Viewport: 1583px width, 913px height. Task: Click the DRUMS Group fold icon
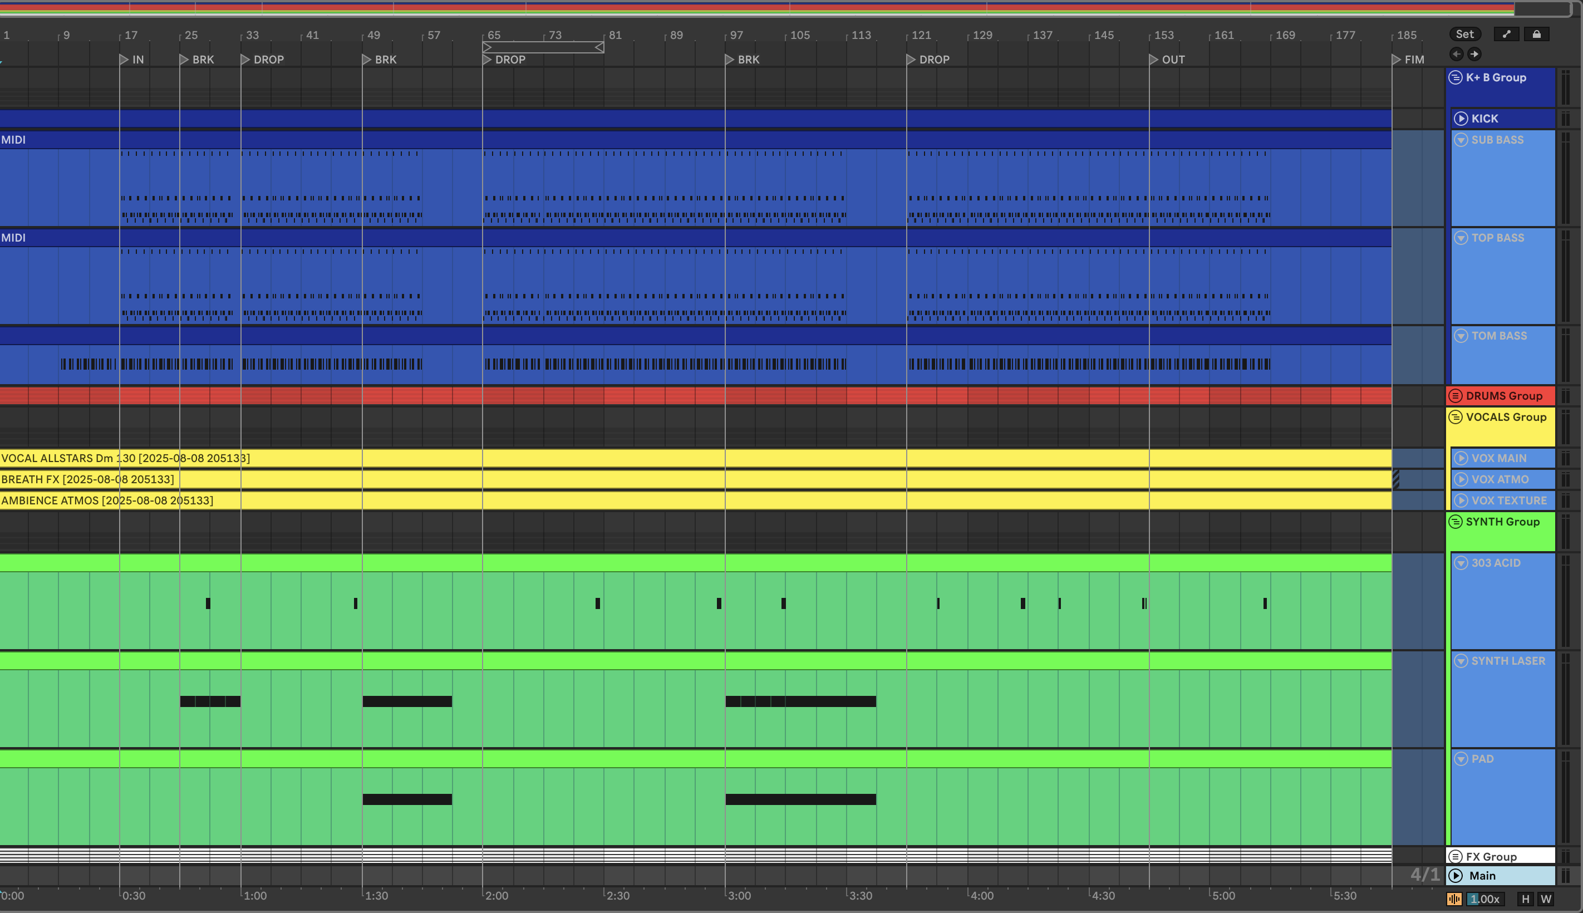click(x=1455, y=396)
